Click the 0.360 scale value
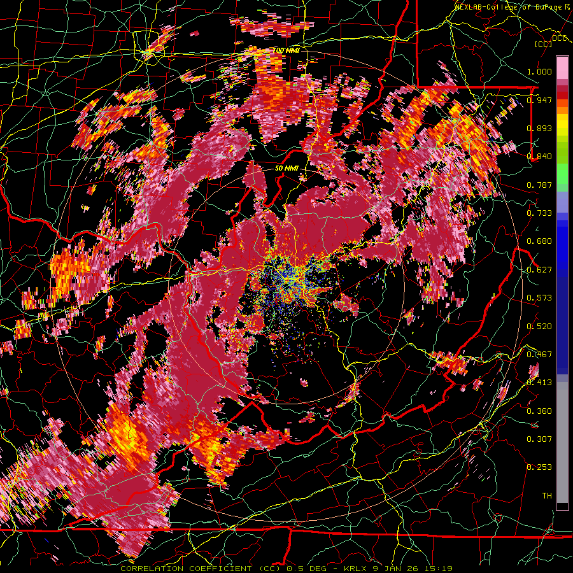Viewport: 573px width, 573px height. pos(539,411)
